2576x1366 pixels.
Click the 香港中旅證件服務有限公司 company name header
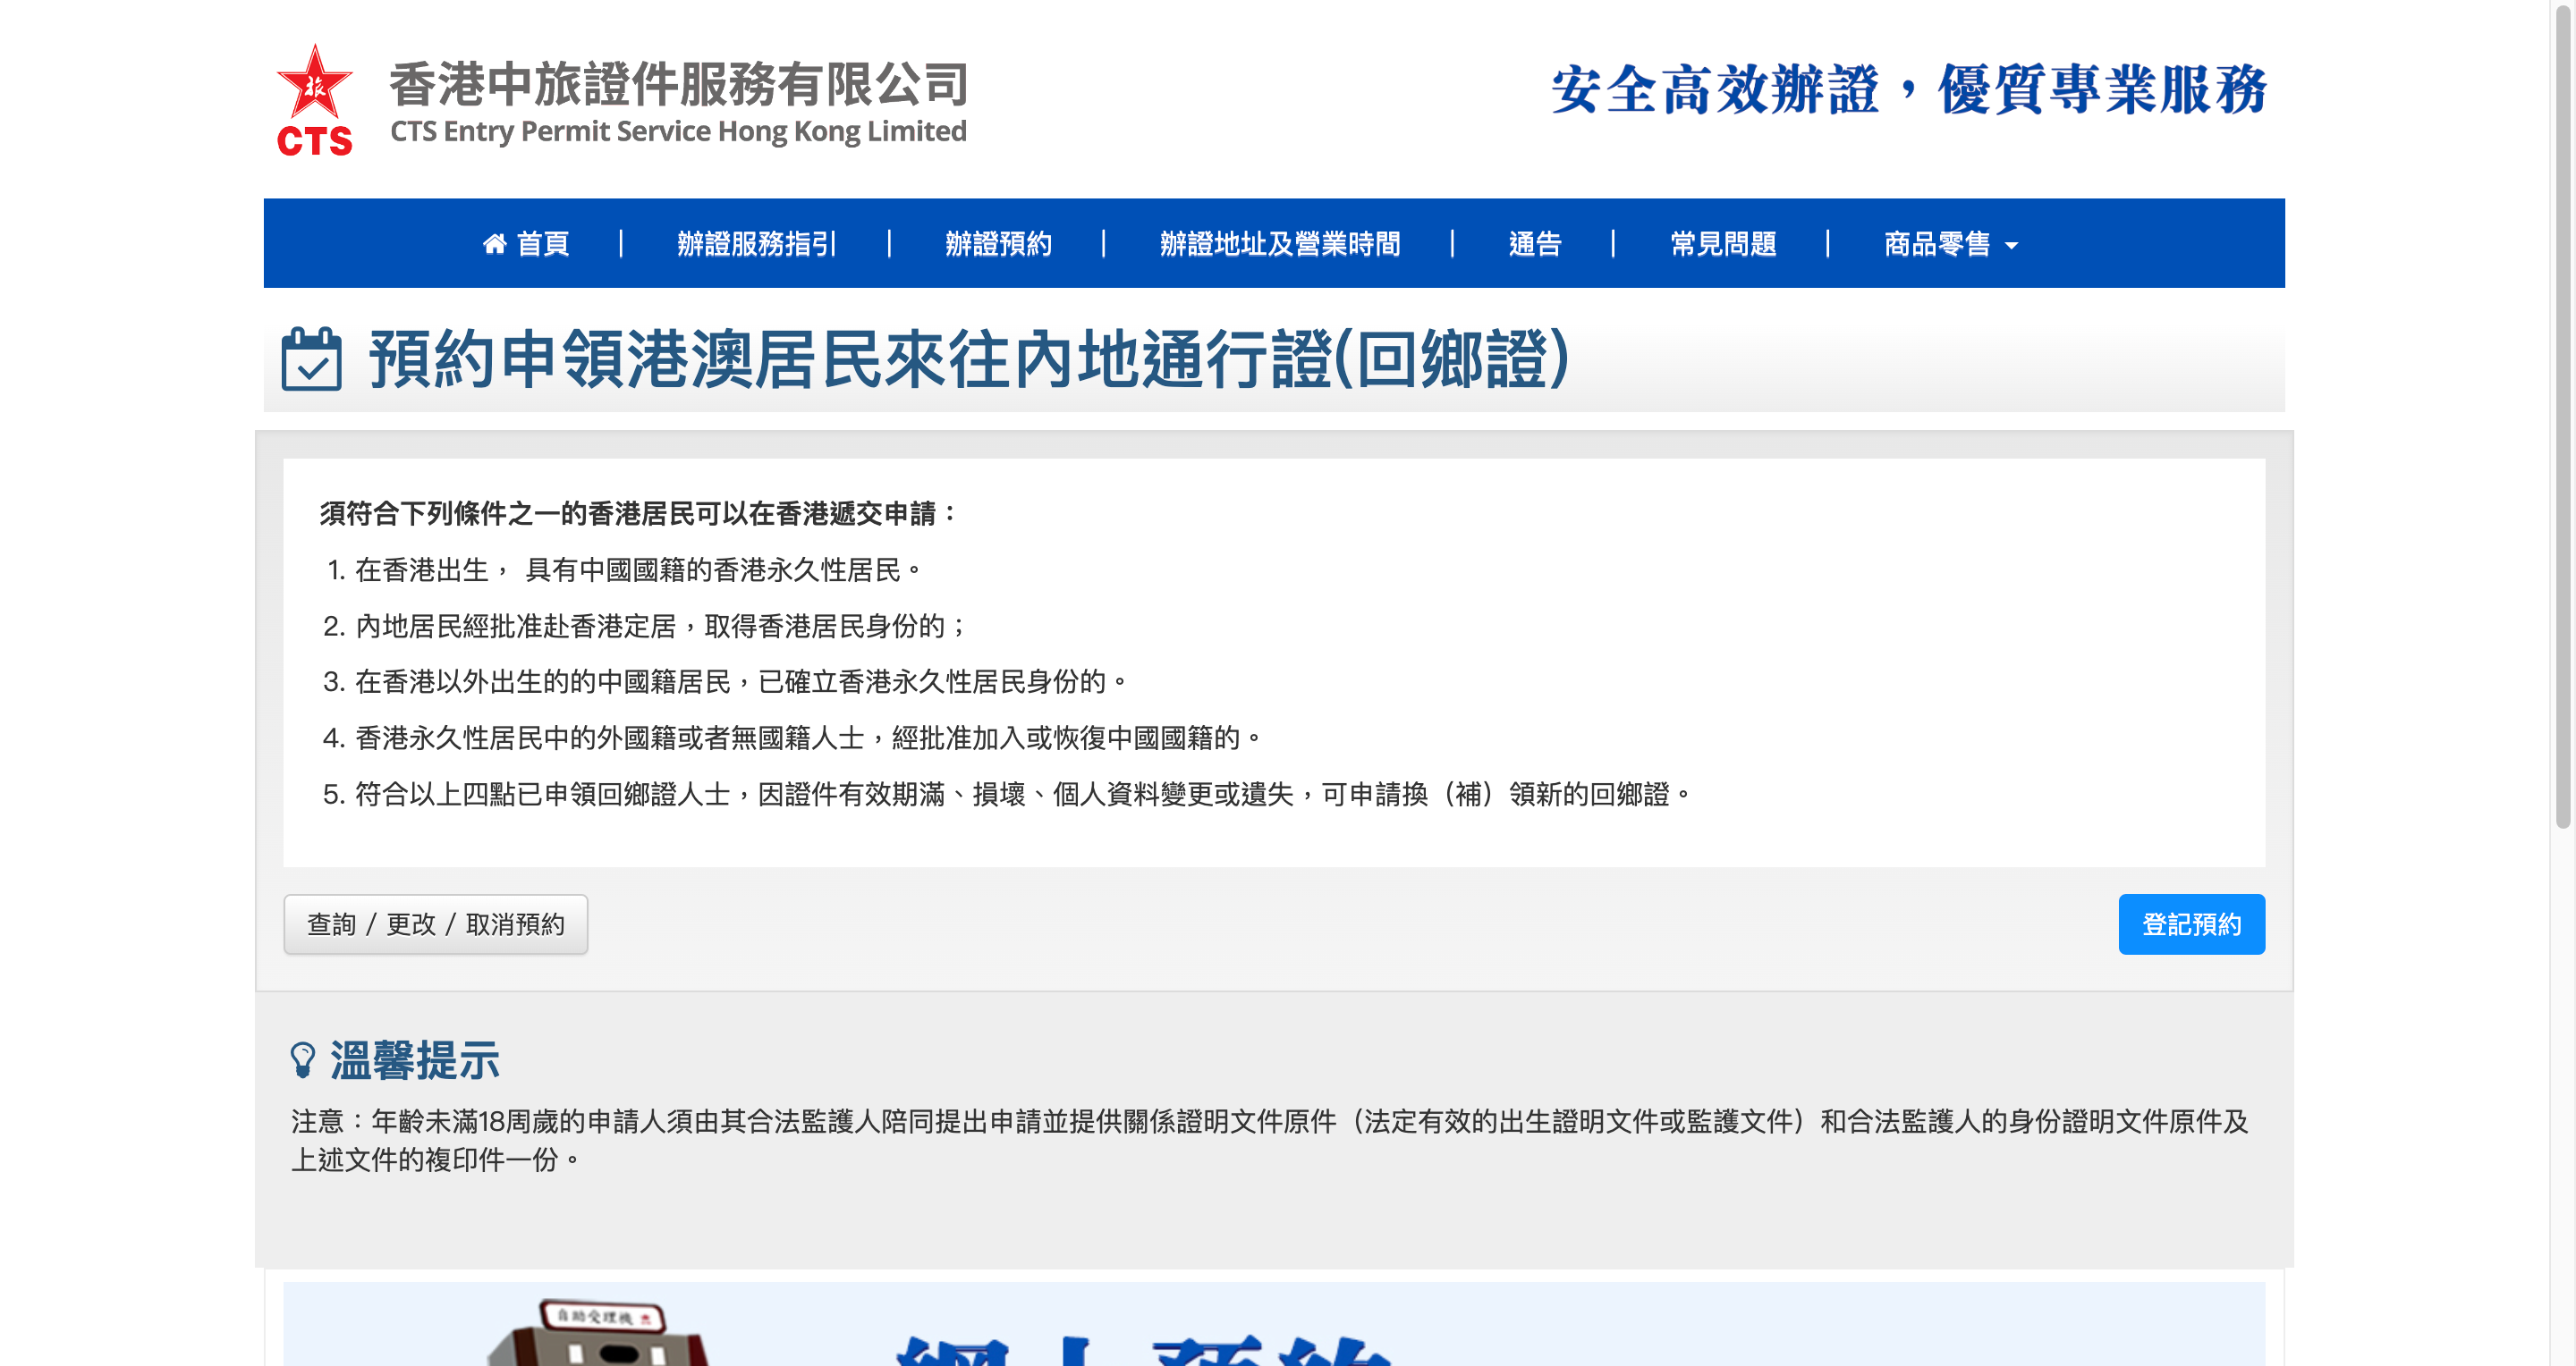(x=678, y=84)
